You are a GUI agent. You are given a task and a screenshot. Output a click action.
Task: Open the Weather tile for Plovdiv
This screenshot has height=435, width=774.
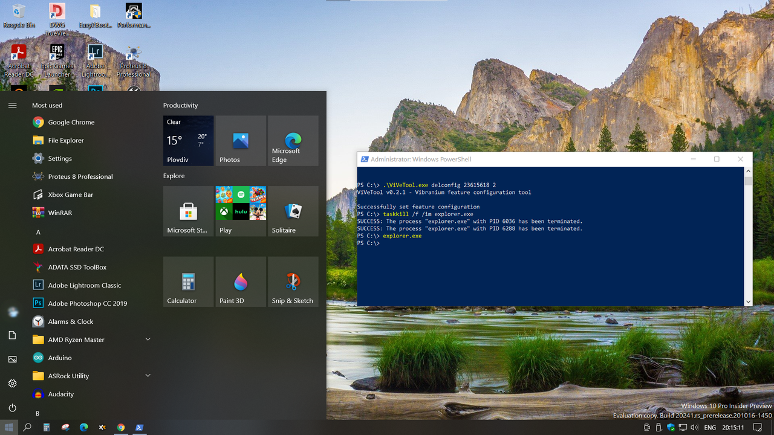(188, 141)
